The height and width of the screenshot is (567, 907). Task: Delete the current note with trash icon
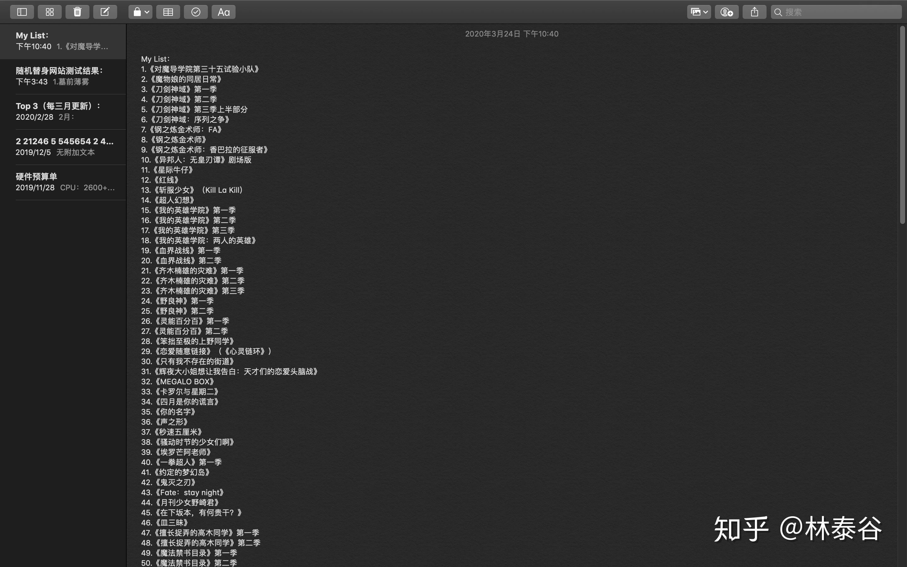[x=77, y=12]
